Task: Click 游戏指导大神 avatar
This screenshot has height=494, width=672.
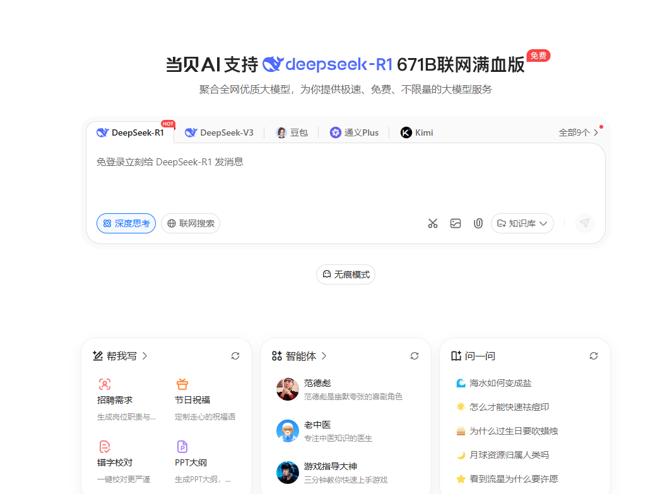Action: pyautogui.click(x=288, y=472)
